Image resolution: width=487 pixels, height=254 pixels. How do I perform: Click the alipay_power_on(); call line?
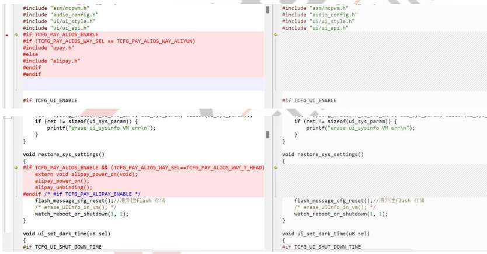62,181
